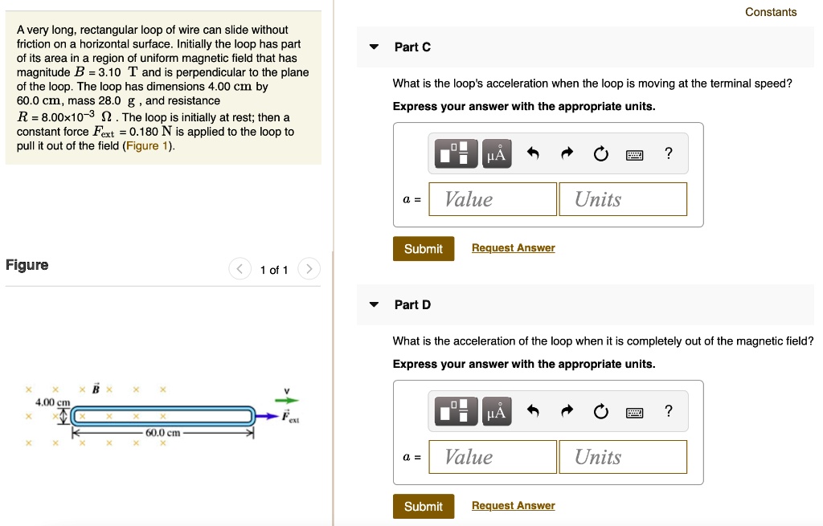Undo the last entry in Part D
This screenshot has height=526, width=823.
click(532, 412)
